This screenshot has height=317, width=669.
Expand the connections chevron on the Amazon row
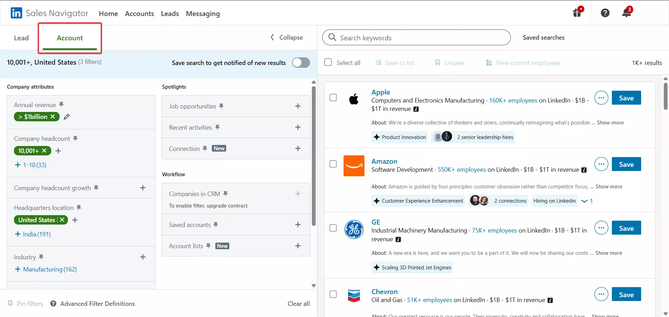(585, 201)
